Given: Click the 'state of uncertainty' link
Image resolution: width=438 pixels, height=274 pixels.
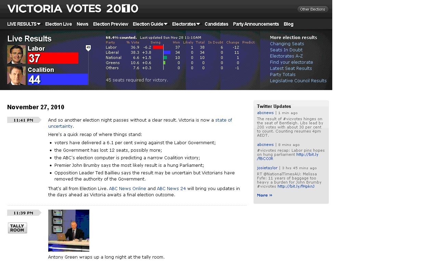Looking at the screenshot, I should 223,120.
